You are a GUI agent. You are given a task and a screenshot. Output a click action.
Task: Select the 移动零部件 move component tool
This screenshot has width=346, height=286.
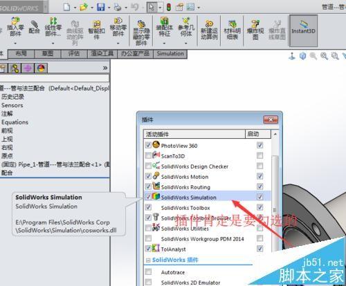[118, 27]
